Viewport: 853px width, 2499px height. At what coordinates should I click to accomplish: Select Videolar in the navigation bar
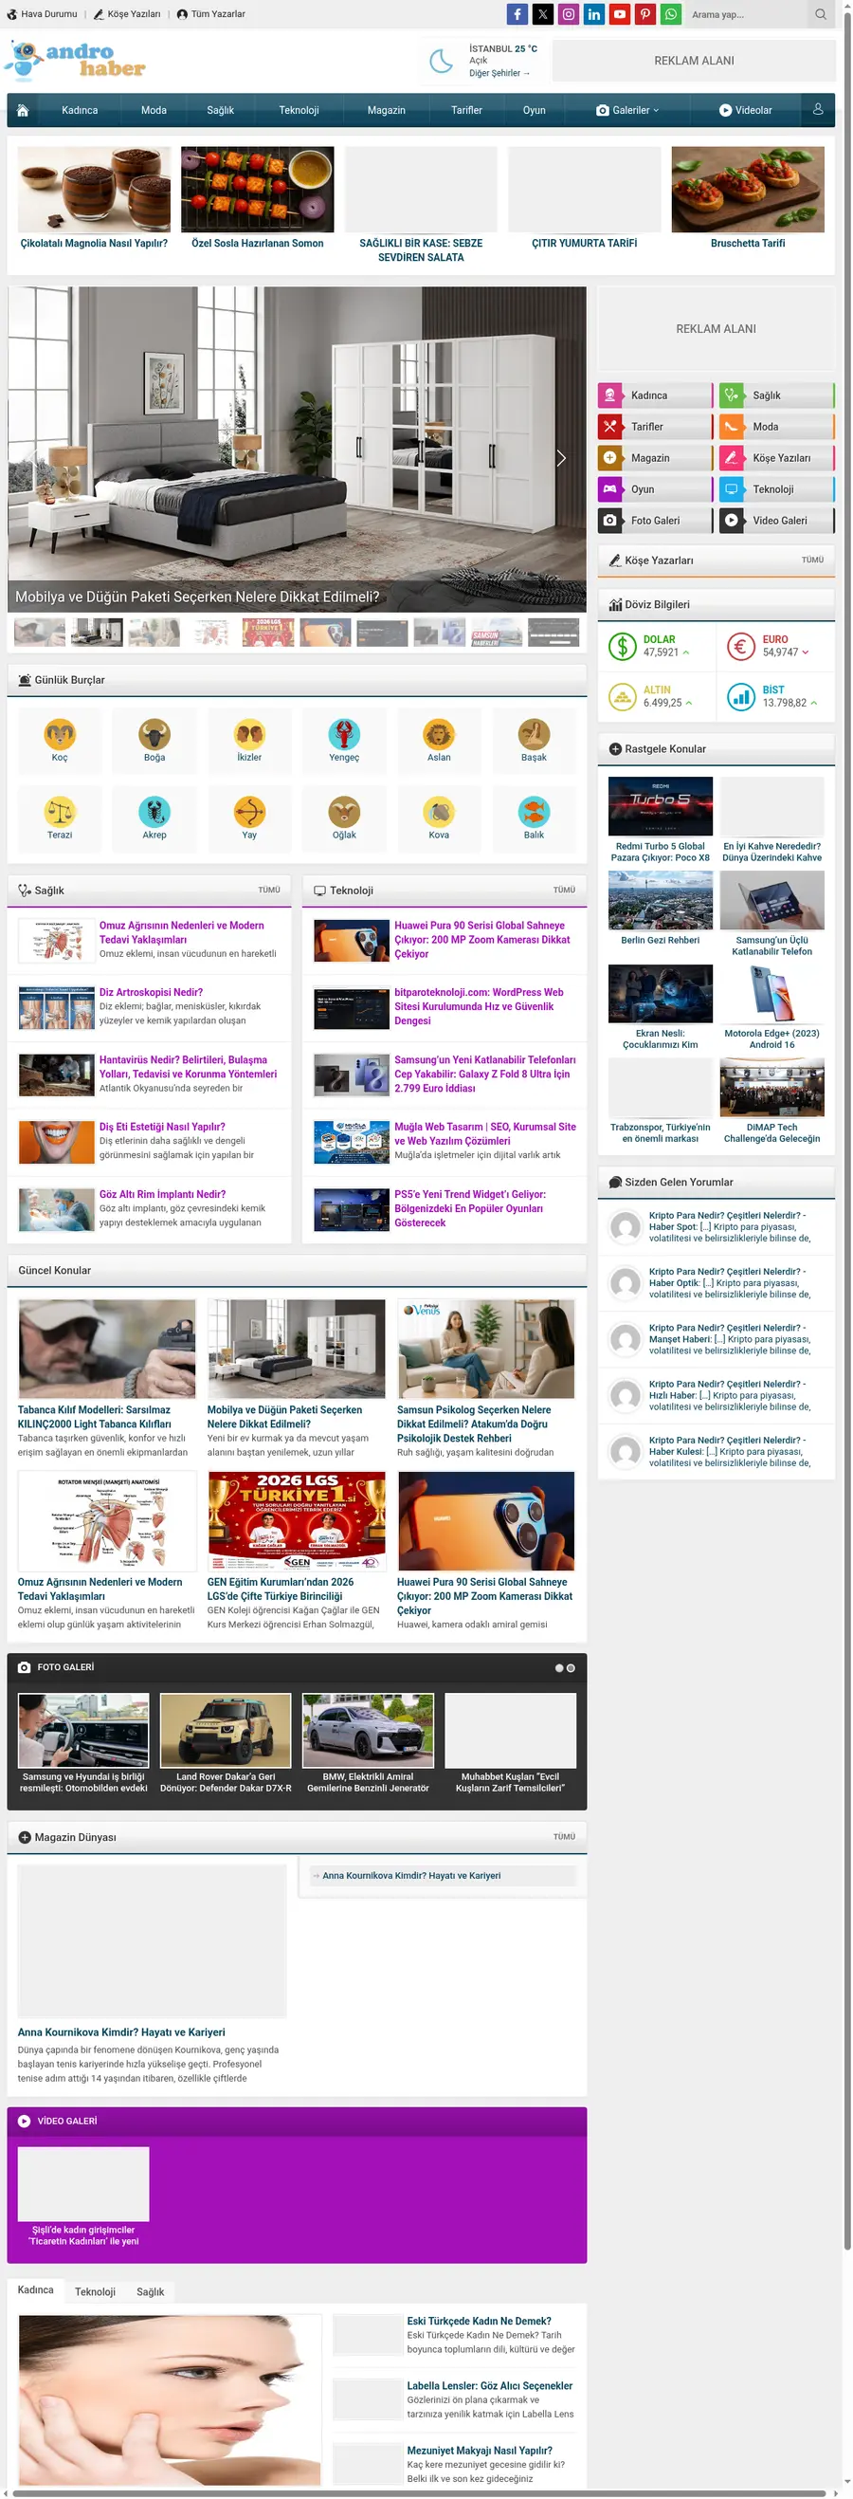point(745,111)
